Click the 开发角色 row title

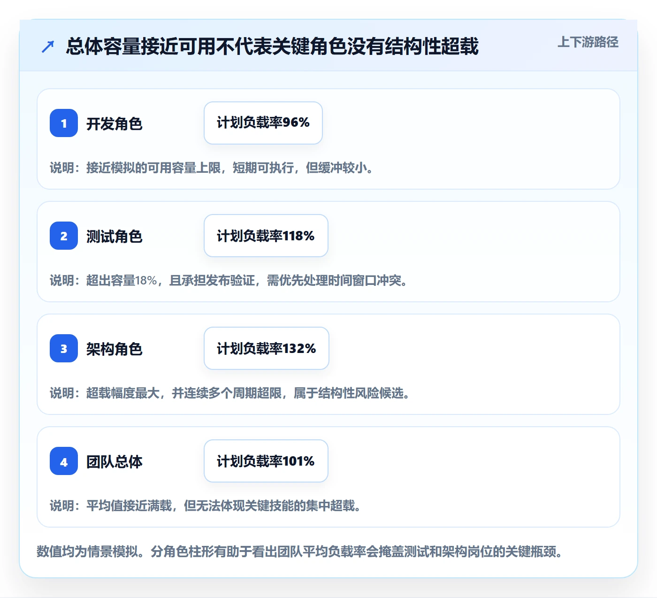(115, 124)
